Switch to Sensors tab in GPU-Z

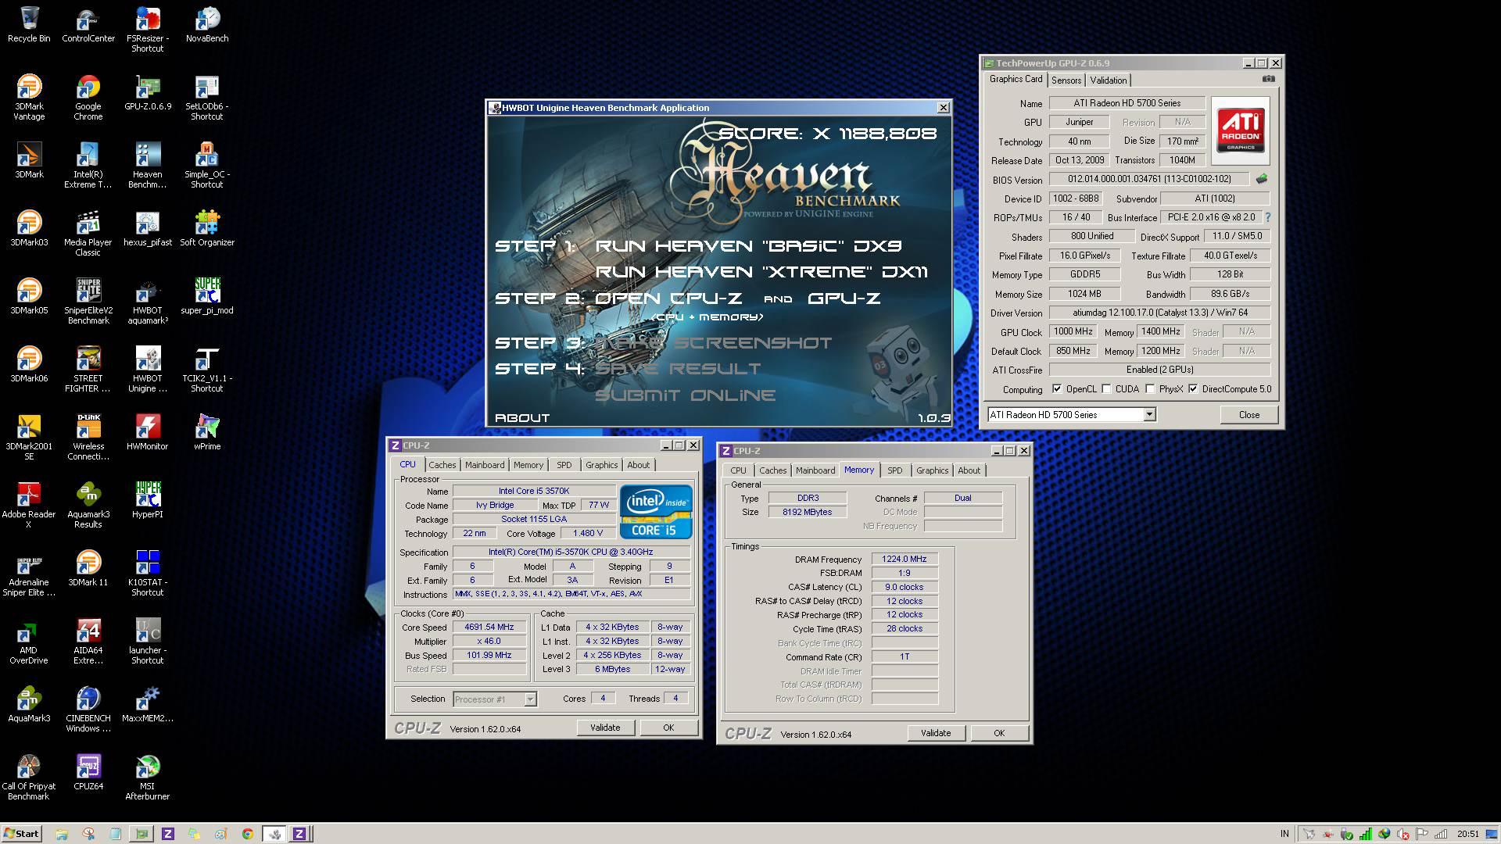[1066, 80]
